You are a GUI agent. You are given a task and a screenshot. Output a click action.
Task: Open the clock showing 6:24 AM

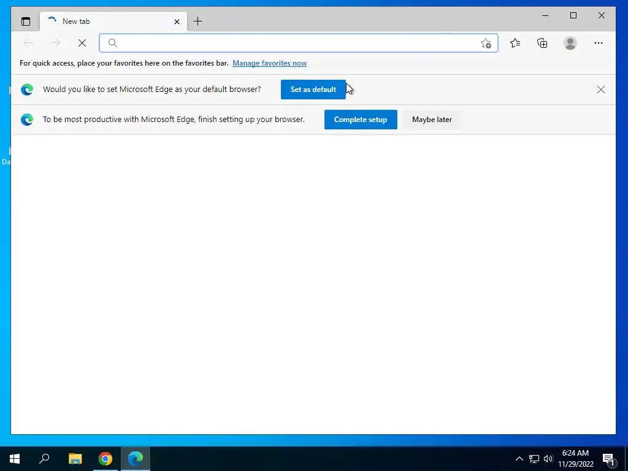(x=576, y=459)
